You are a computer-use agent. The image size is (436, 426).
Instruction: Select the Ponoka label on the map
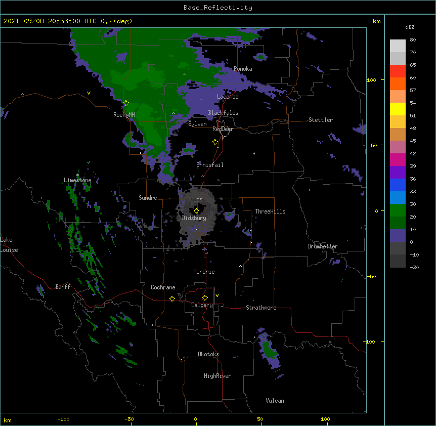[x=243, y=69]
